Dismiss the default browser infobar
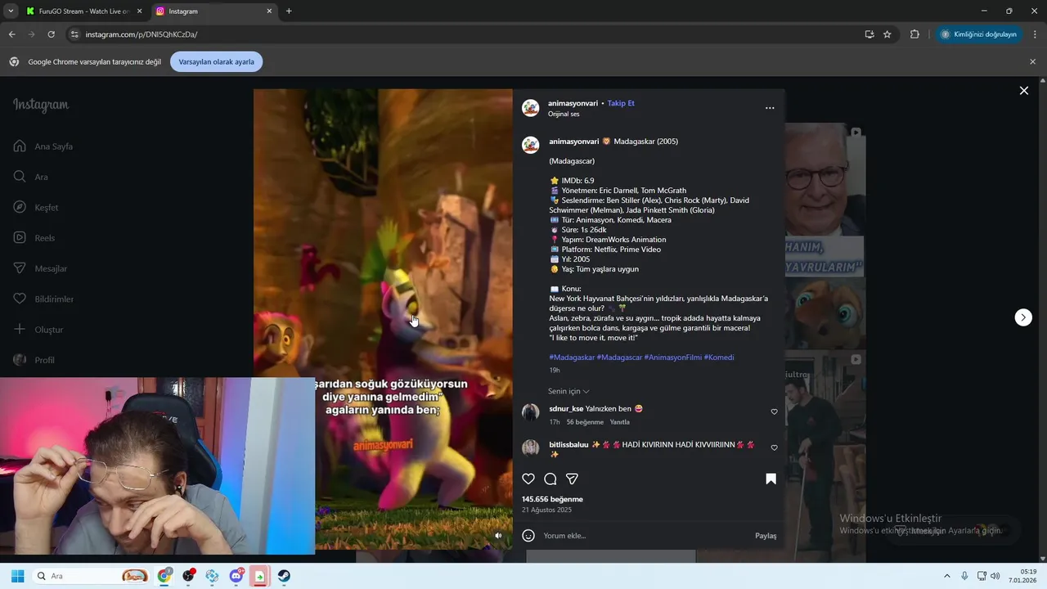This screenshot has height=589, width=1047. pos(1032,61)
